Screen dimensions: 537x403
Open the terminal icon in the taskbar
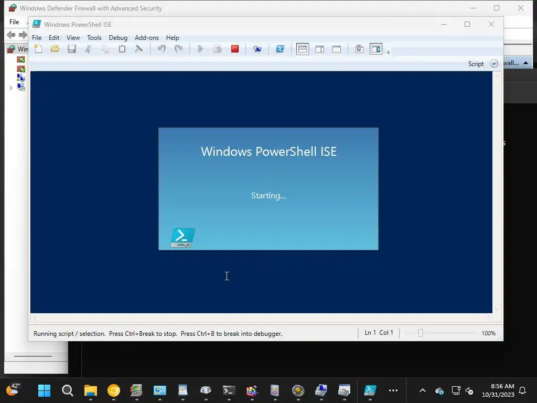(x=229, y=390)
